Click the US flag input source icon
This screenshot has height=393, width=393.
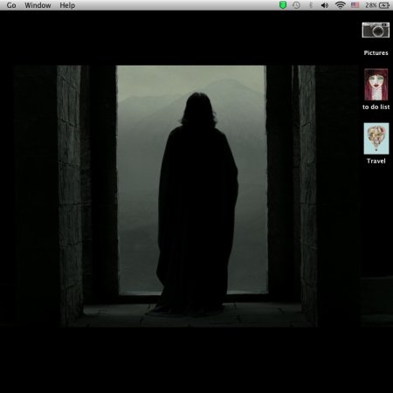[355, 5]
